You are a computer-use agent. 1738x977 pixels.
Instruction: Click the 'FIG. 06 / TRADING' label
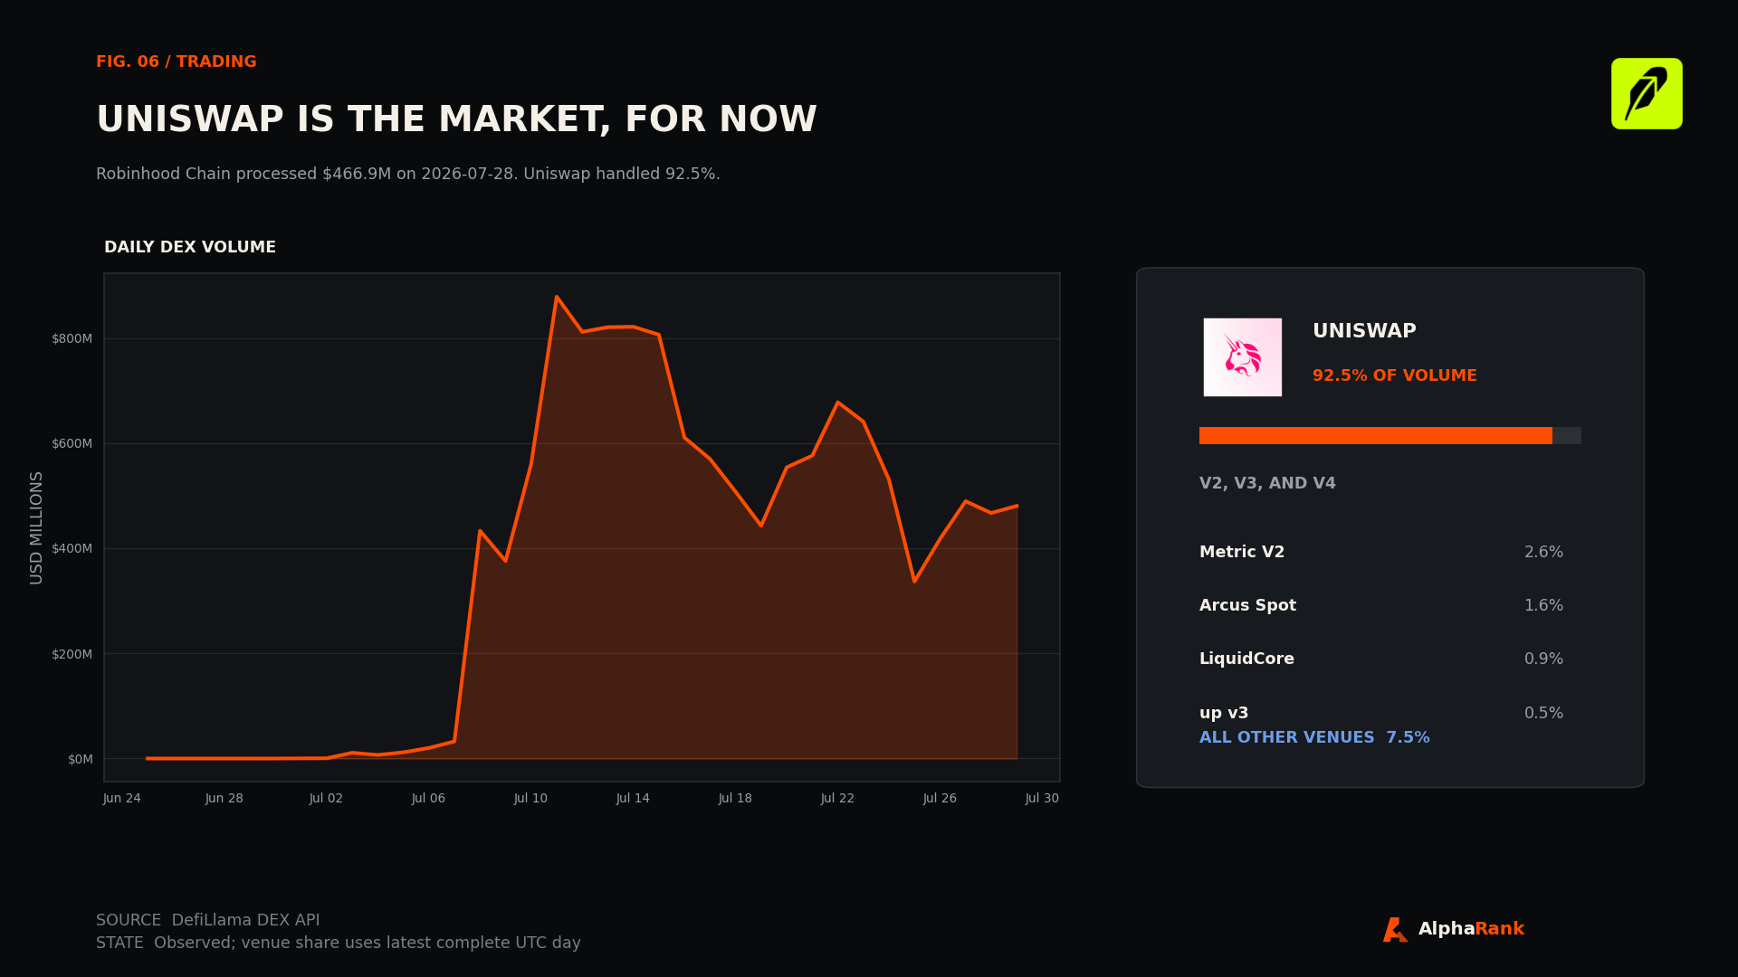[177, 62]
